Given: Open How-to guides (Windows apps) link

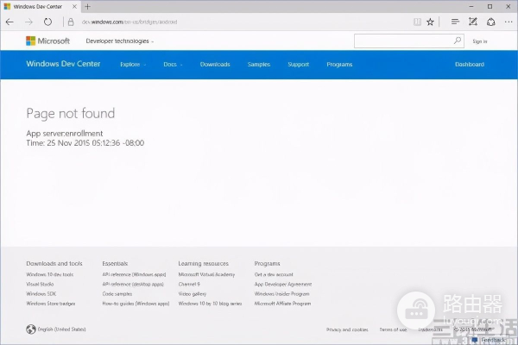Looking at the screenshot, I should tap(136, 304).
